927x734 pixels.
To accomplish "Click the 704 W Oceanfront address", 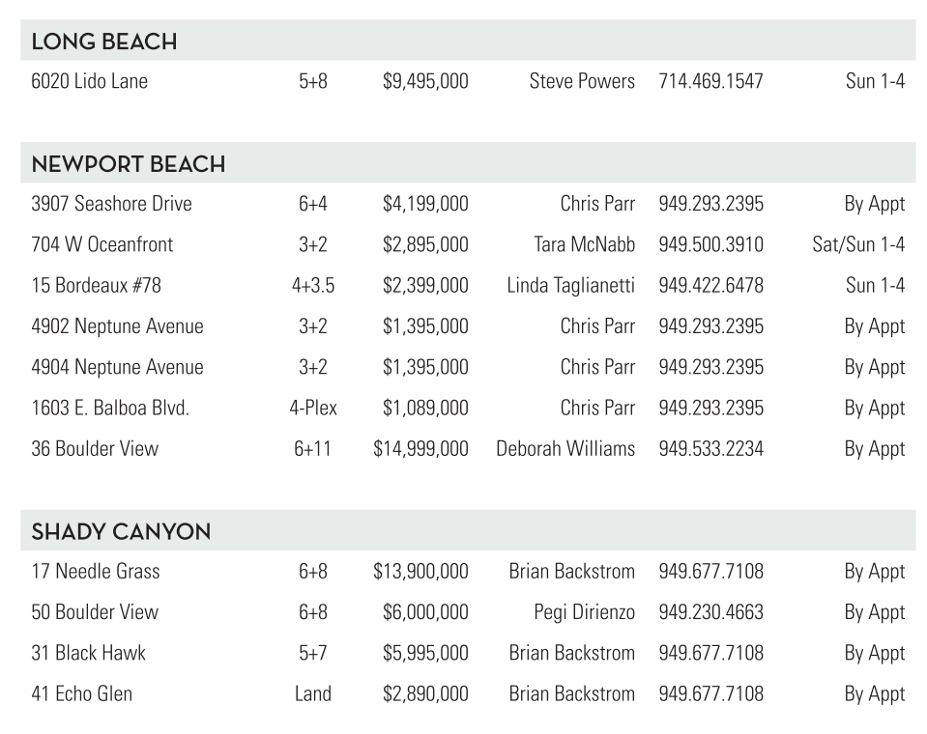I will 102,244.
